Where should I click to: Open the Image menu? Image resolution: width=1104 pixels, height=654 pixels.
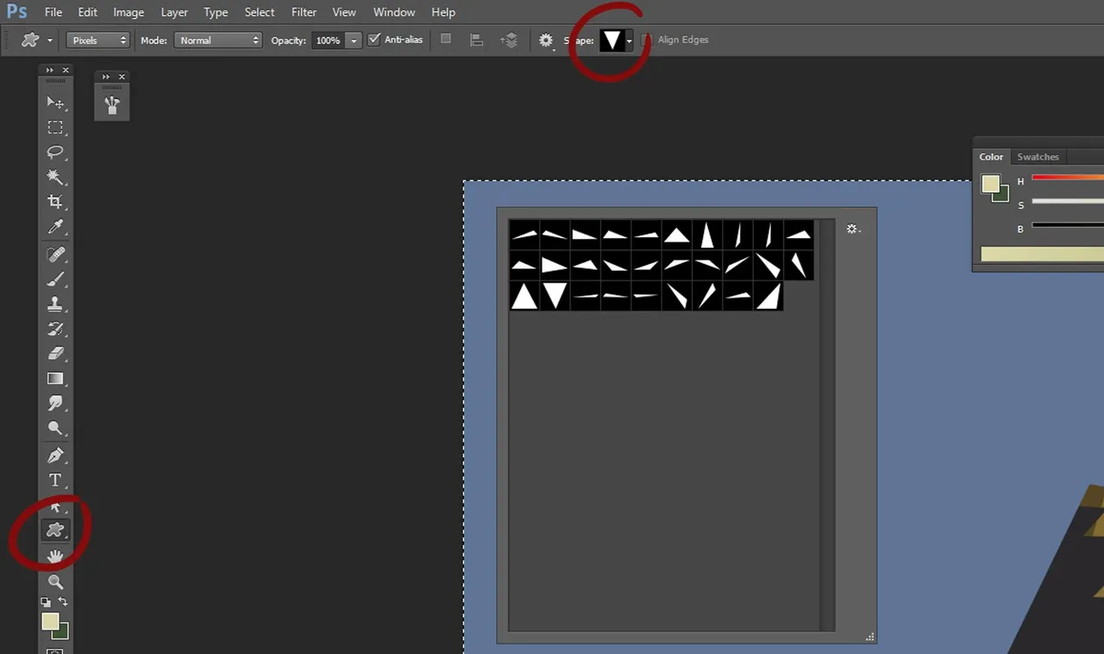[129, 13]
